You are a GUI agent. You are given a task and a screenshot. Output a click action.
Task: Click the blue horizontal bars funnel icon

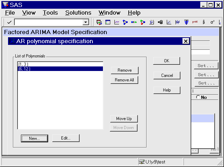click(x=186, y=22)
